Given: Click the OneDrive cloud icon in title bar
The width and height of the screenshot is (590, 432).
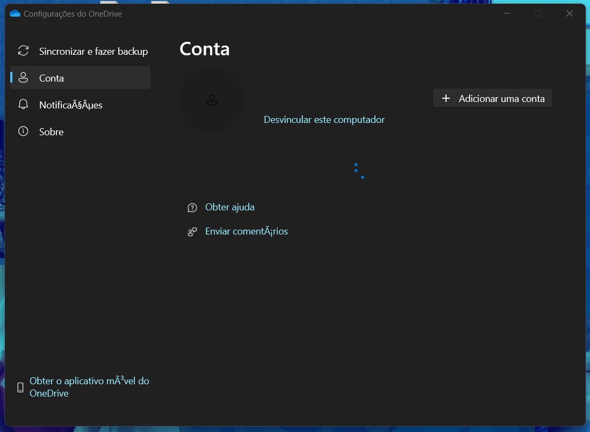Looking at the screenshot, I should [15, 13].
